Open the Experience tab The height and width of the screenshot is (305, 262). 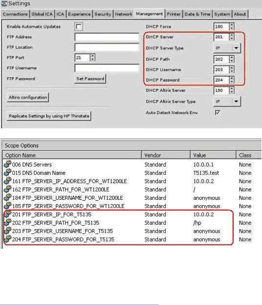coord(79,14)
